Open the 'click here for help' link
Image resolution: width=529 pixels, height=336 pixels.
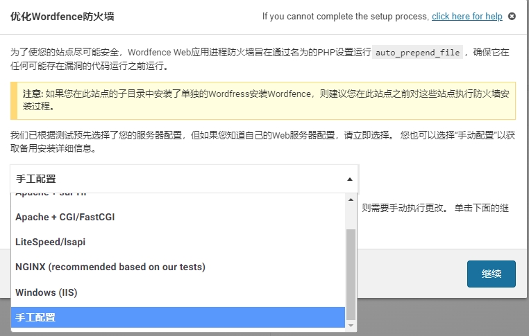(x=467, y=16)
